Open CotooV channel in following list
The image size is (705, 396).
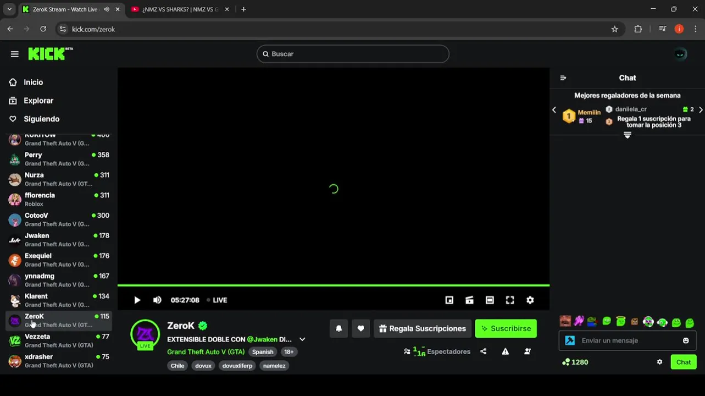[x=59, y=219]
